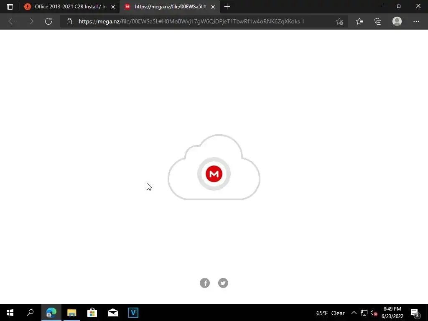The width and height of the screenshot is (428, 321).
Task: Open MEGA's Facebook page icon
Action: click(205, 283)
